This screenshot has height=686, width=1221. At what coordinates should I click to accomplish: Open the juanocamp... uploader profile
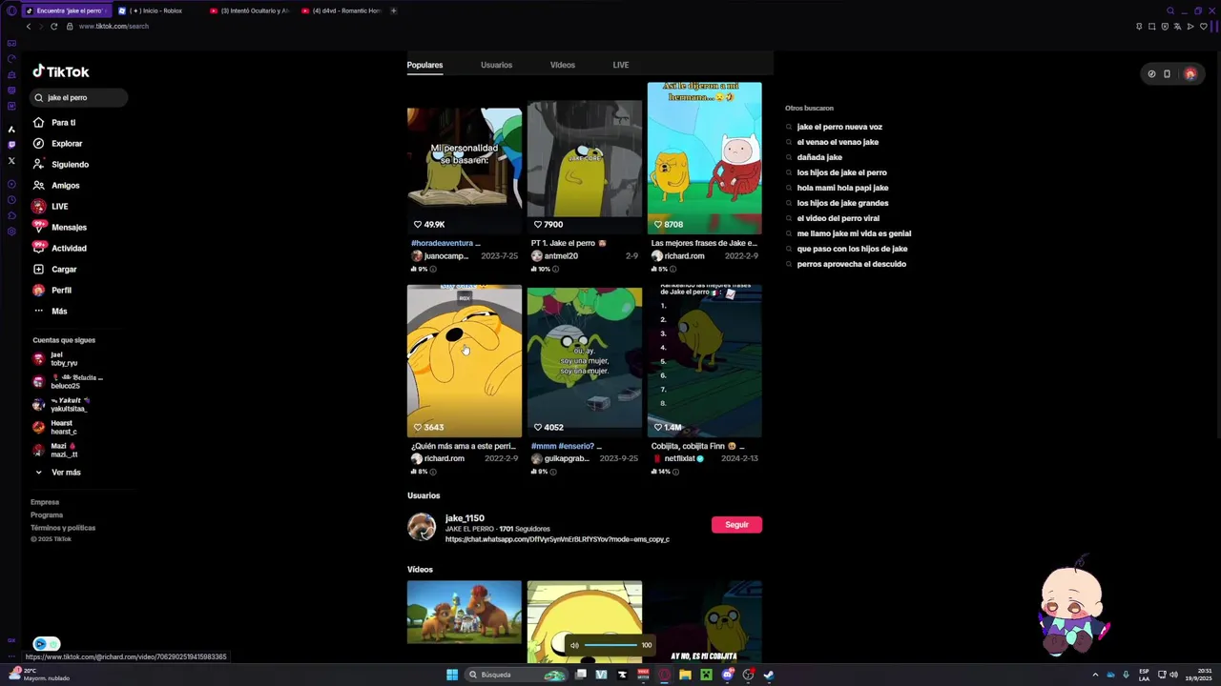(446, 256)
